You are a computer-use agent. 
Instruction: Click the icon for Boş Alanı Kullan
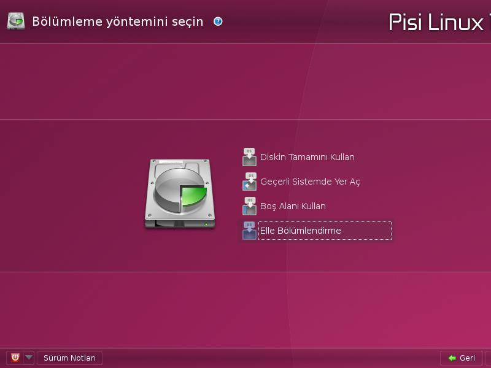(250, 206)
